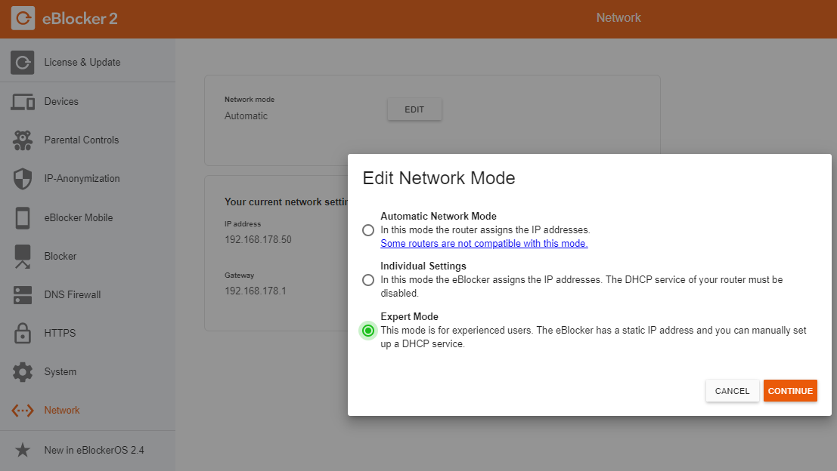Viewport: 837px width, 471px height.
Task: Click the Automatic network mode value
Action: point(246,115)
